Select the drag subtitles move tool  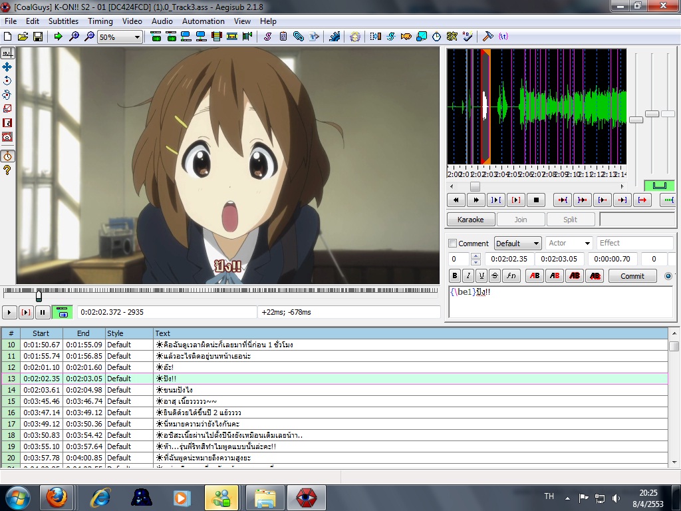coord(7,67)
